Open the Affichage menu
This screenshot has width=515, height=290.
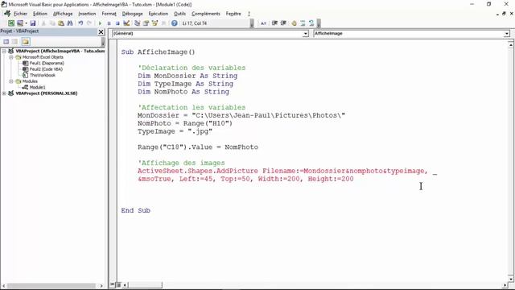tap(63, 14)
